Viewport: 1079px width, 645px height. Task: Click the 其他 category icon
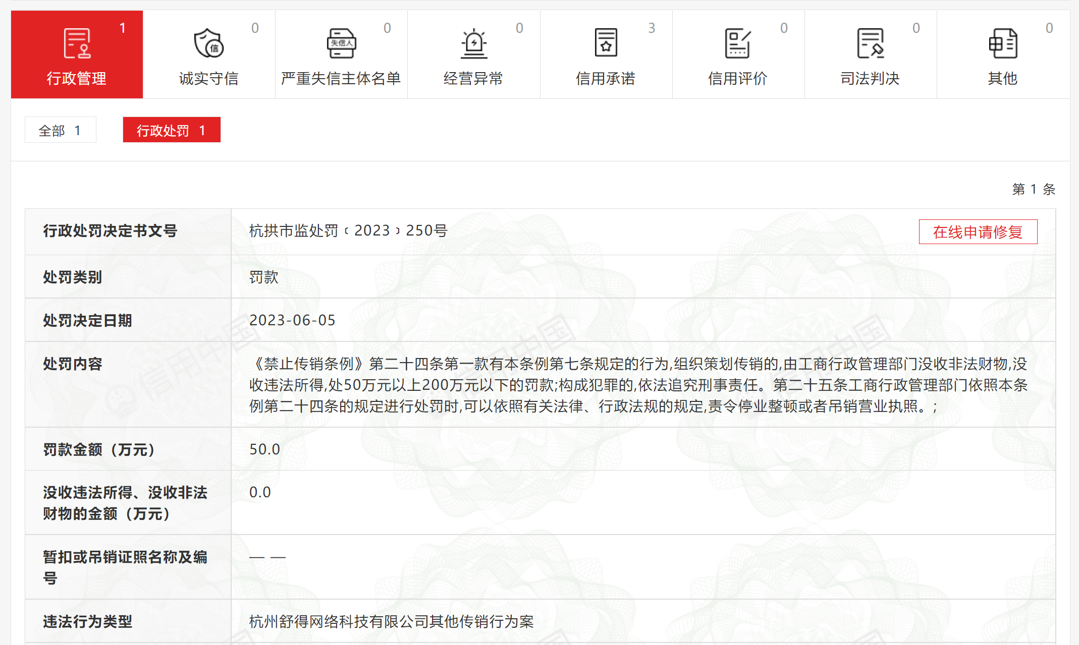[1002, 43]
